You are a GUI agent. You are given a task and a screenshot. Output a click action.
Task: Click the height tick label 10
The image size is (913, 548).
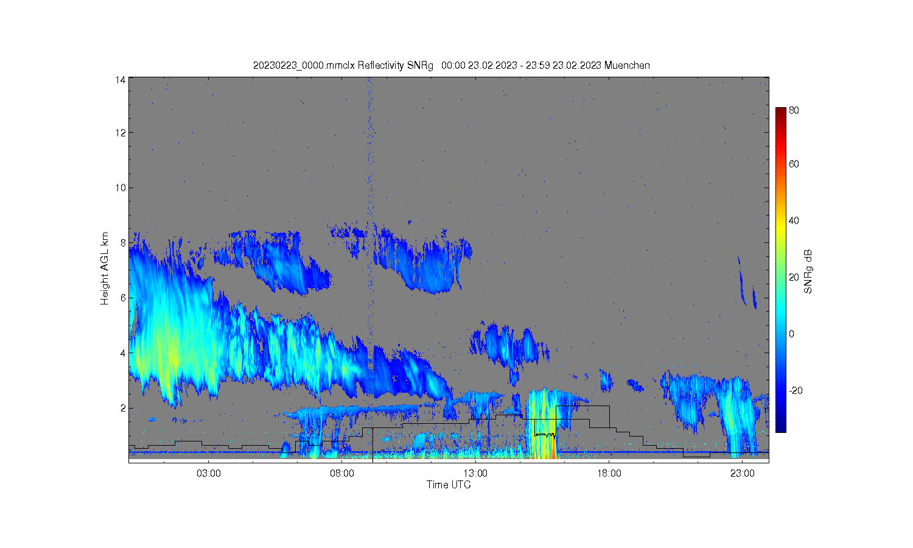[x=121, y=188]
